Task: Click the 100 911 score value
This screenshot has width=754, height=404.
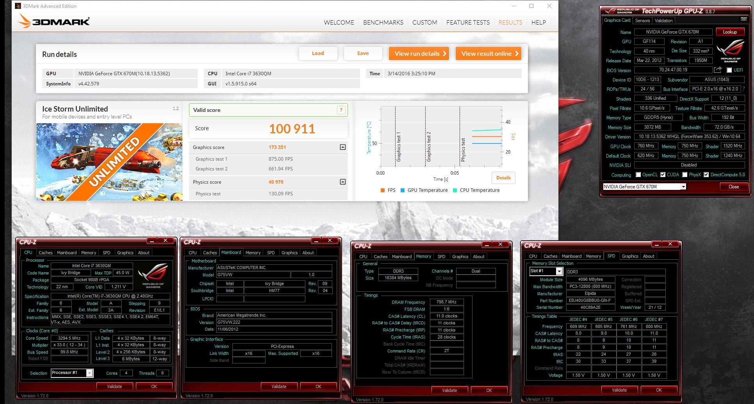Action: click(292, 129)
